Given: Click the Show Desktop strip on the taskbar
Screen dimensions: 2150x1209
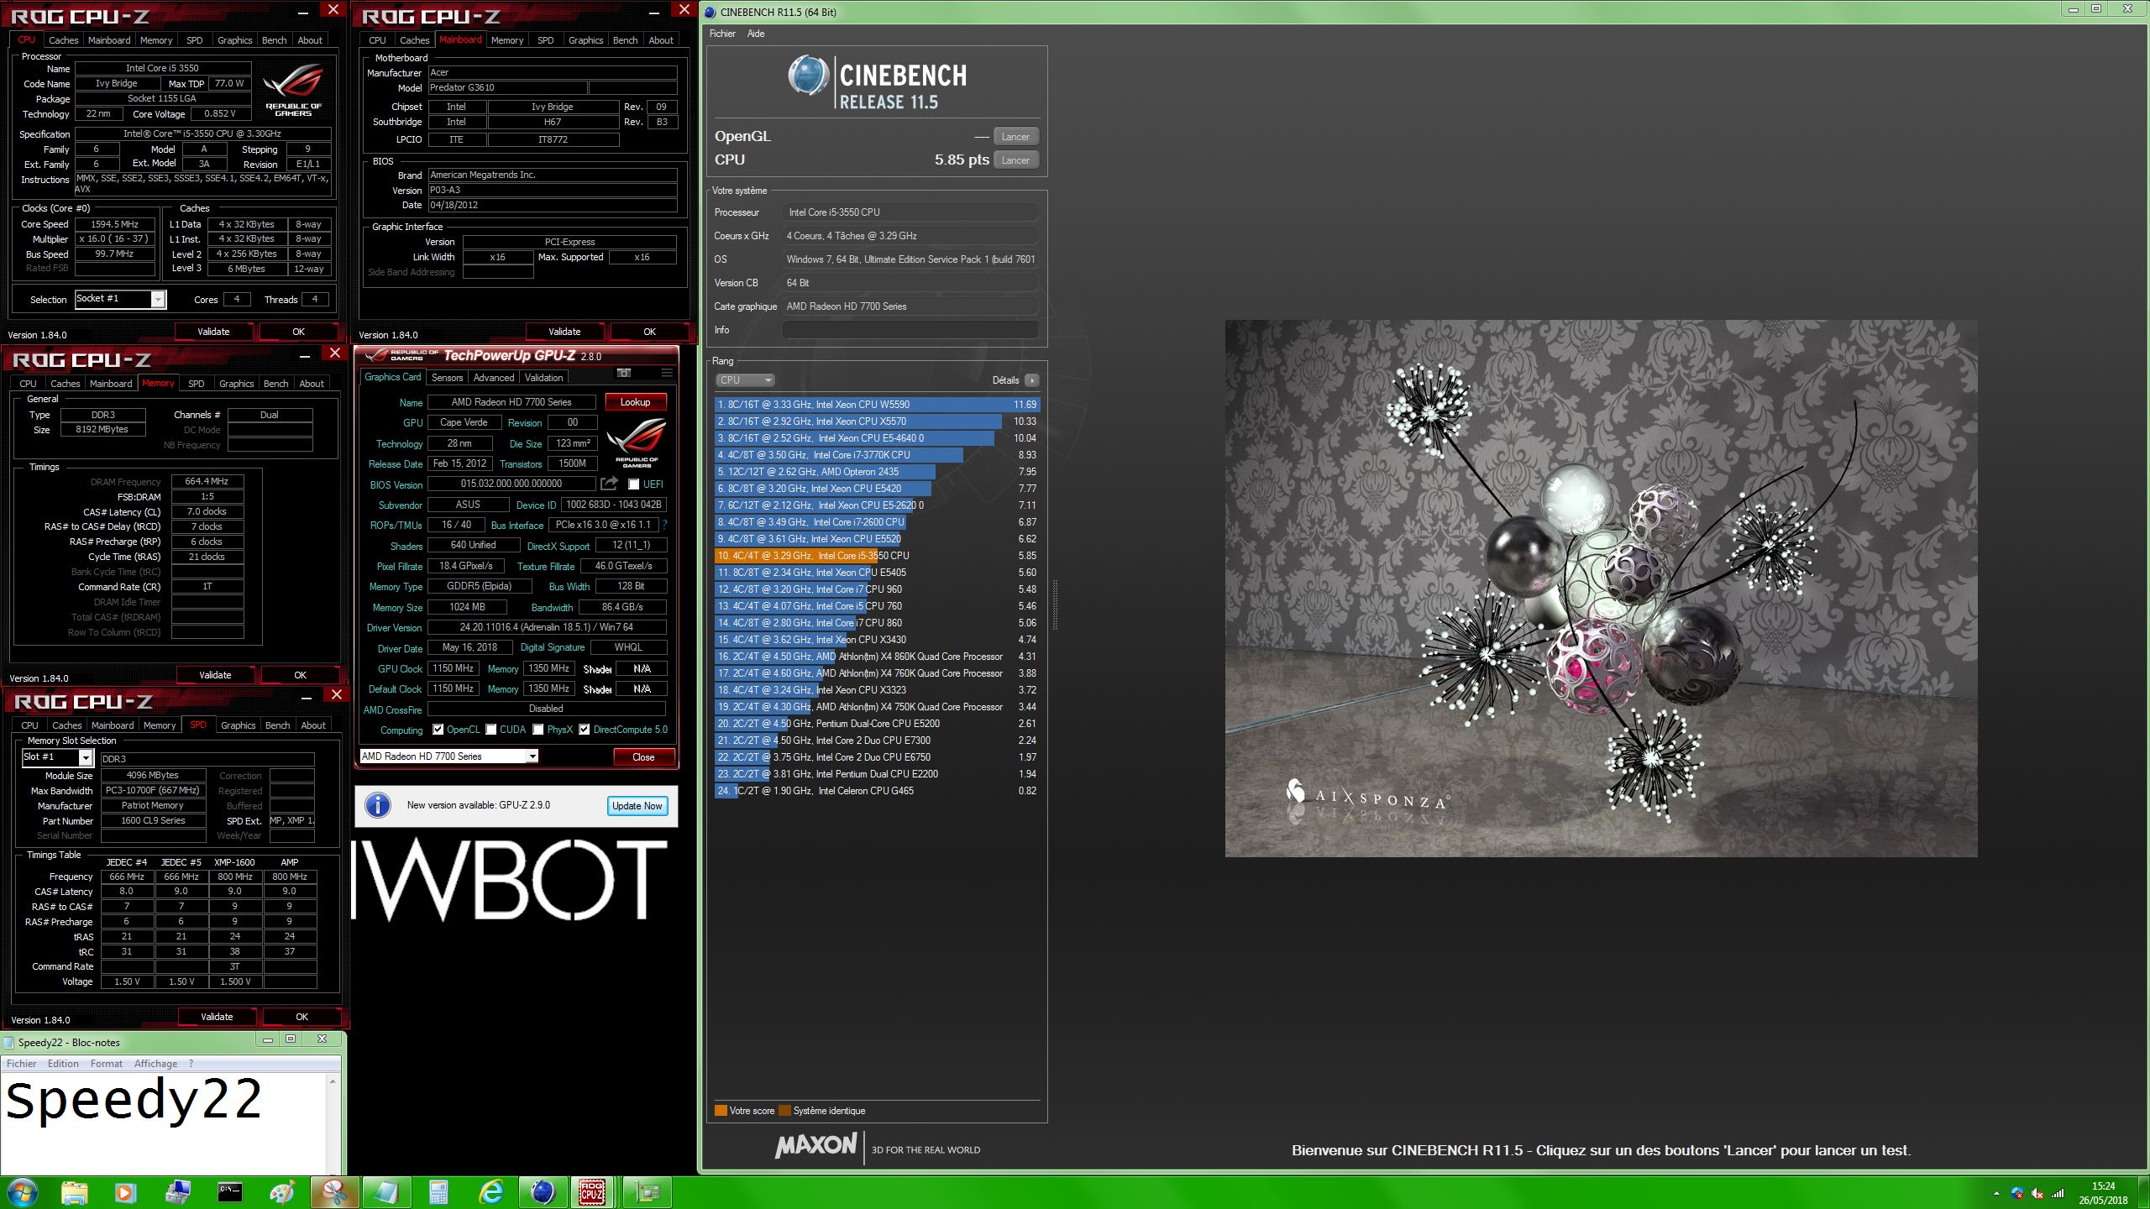Looking at the screenshot, I should pyautogui.click(x=2143, y=1193).
